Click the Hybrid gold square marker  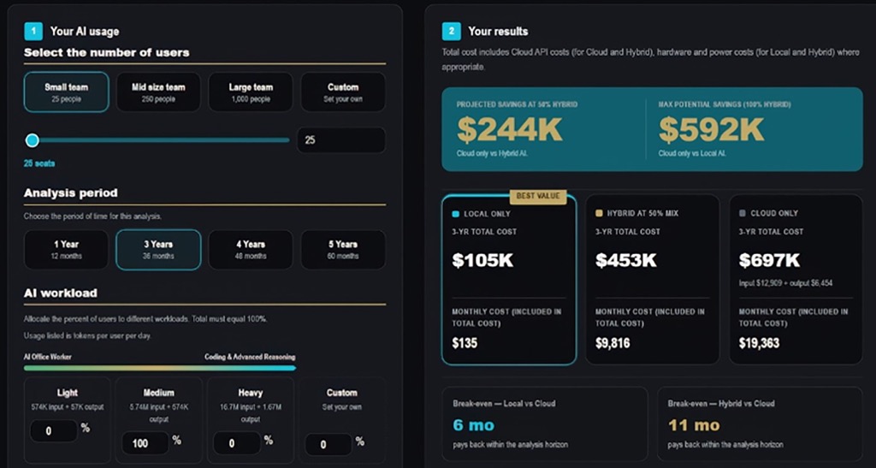599,213
